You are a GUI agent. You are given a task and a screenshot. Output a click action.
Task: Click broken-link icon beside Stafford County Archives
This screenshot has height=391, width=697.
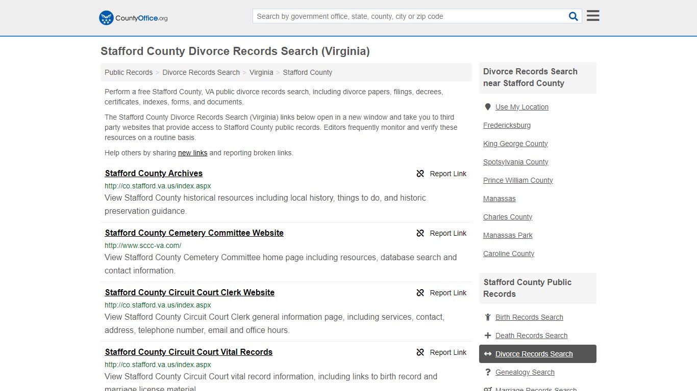tap(420, 174)
